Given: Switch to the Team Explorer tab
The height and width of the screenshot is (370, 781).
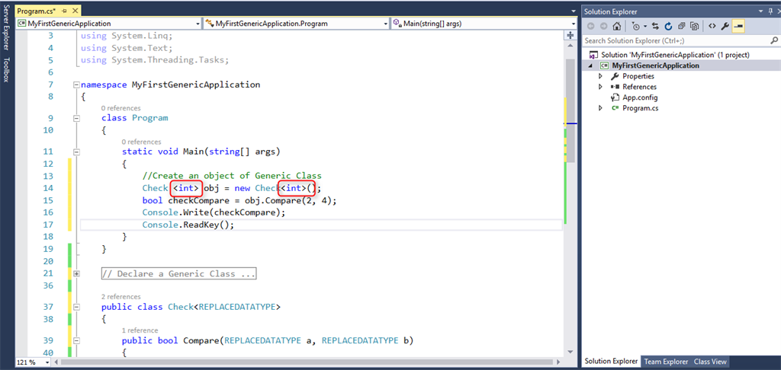Looking at the screenshot, I should (665, 362).
